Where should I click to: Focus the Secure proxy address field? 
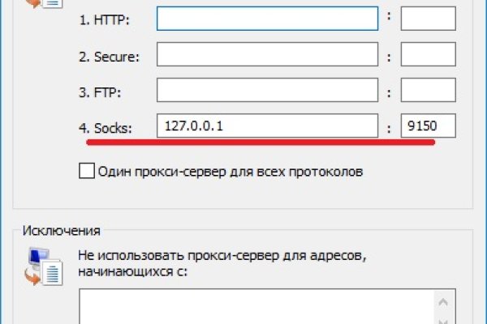pos(267,54)
